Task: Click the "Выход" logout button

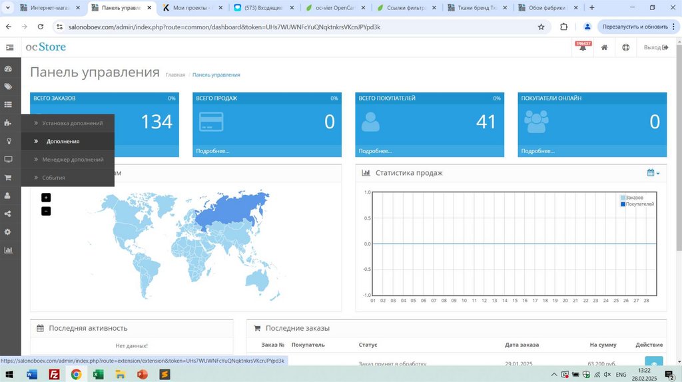Action: tap(655, 48)
